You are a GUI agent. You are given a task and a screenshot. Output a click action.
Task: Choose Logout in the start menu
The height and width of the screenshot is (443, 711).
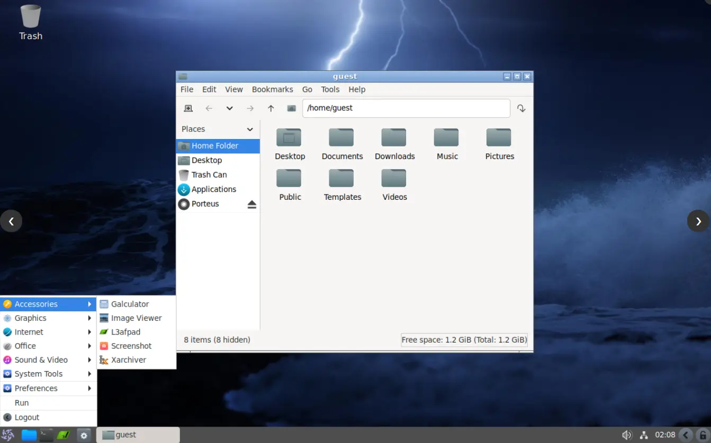click(48, 418)
